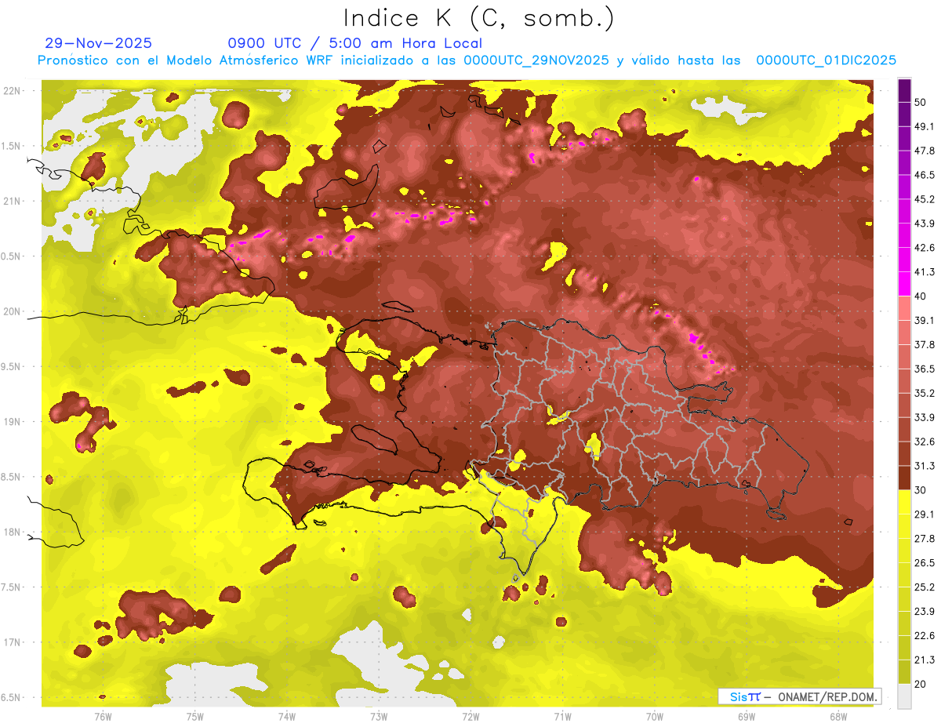The height and width of the screenshot is (727, 941).
Task: Click legend value 20
Action: pos(921,684)
